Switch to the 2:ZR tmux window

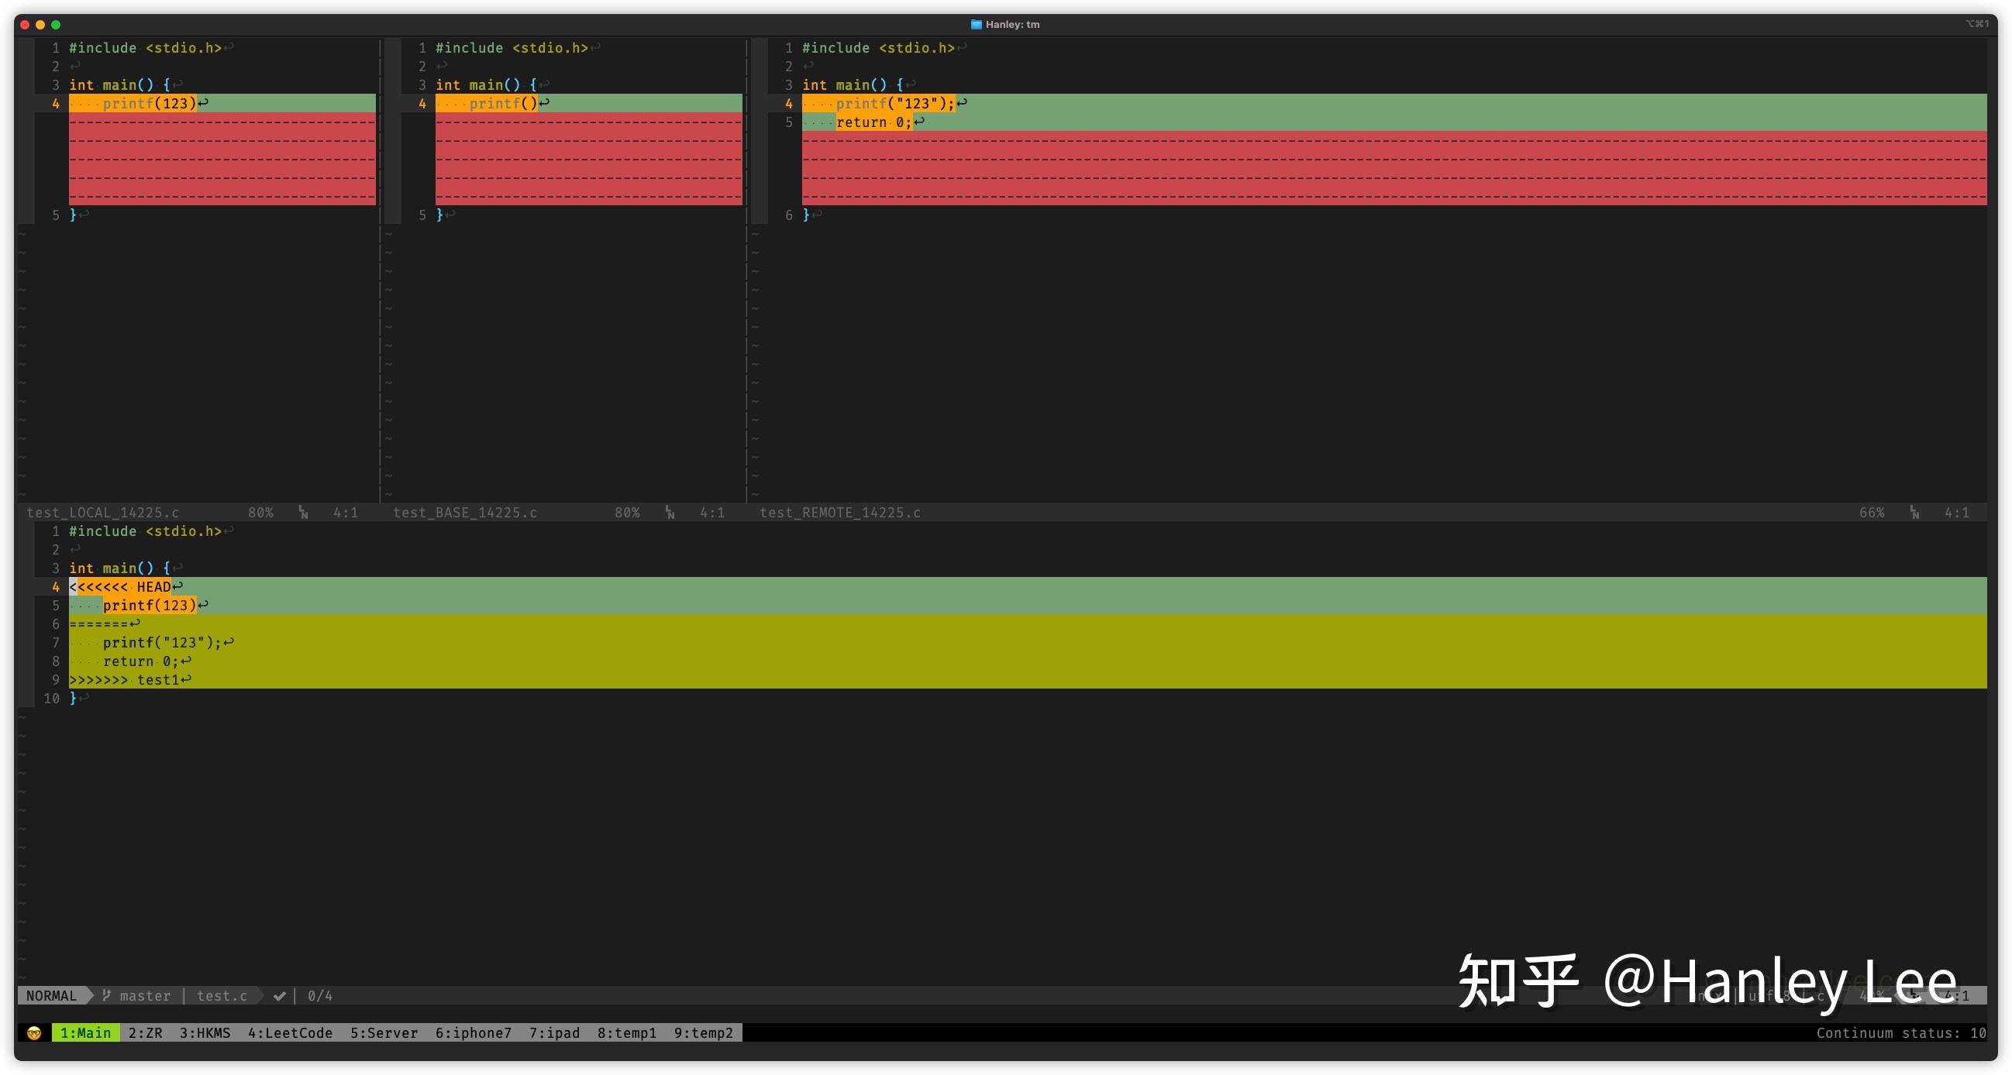pos(146,1032)
